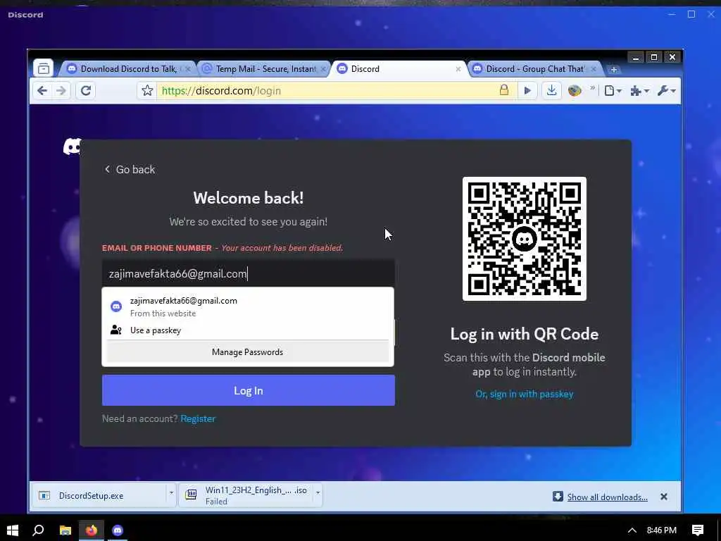This screenshot has height=541, width=721.
Task: Dismiss the downloads bar with X
Action: click(663, 497)
